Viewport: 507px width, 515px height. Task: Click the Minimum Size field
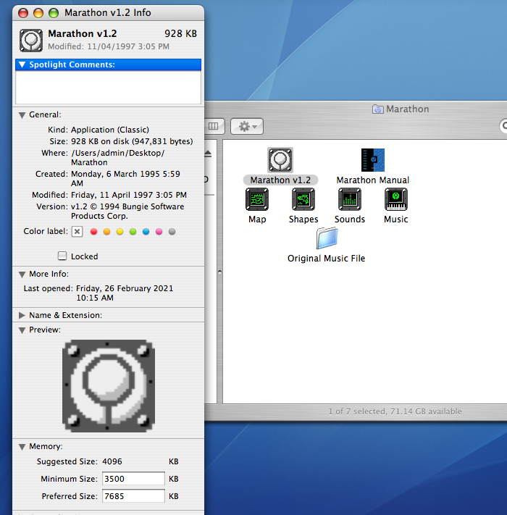click(133, 479)
